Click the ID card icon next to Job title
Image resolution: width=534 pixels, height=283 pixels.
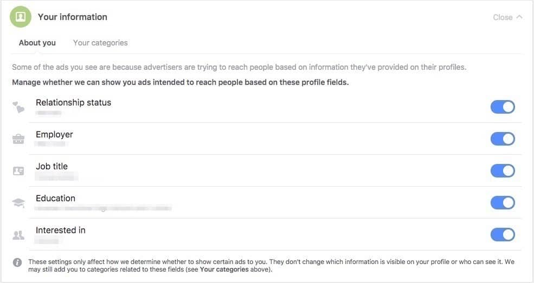[18, 171]
